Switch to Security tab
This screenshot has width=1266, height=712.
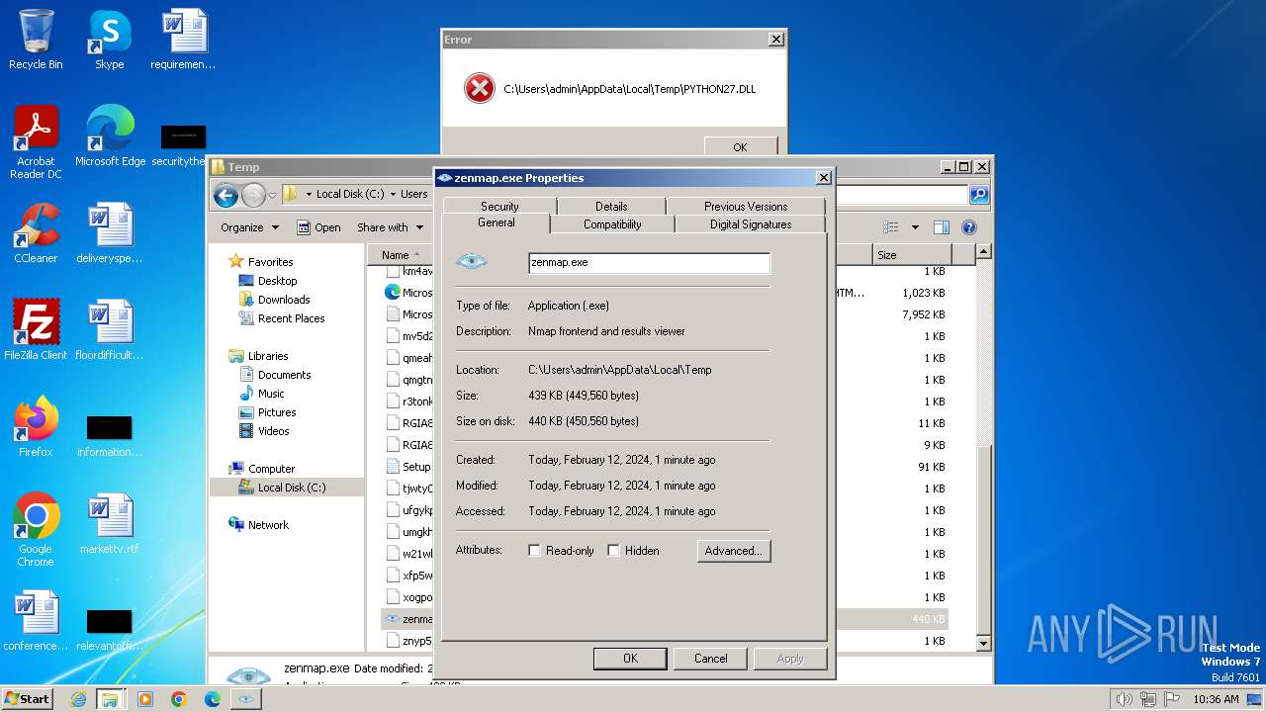coord(499,206)
